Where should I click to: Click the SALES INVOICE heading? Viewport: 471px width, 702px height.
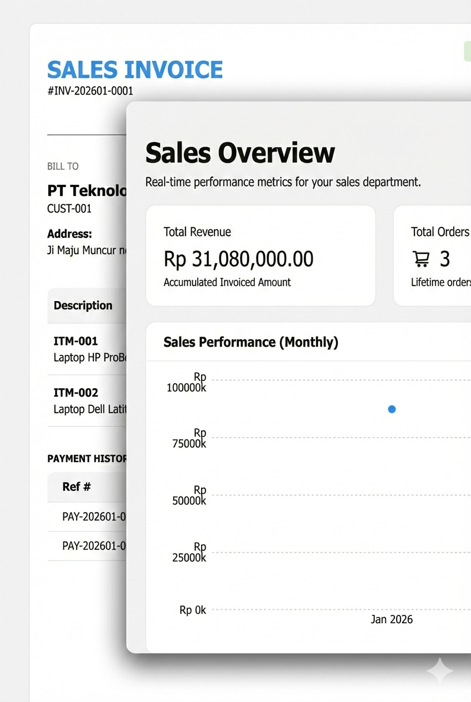(x=135, y=70)
